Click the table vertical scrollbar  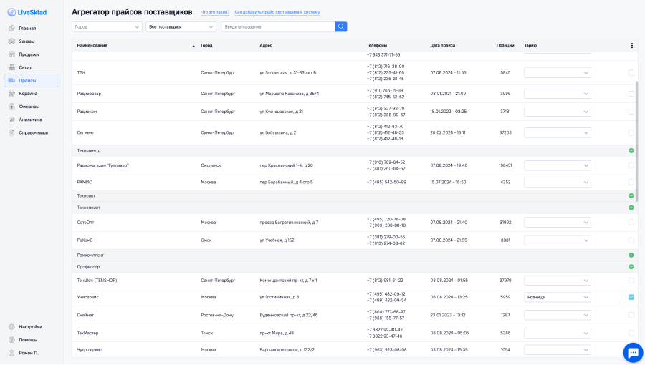pos(637,141)
